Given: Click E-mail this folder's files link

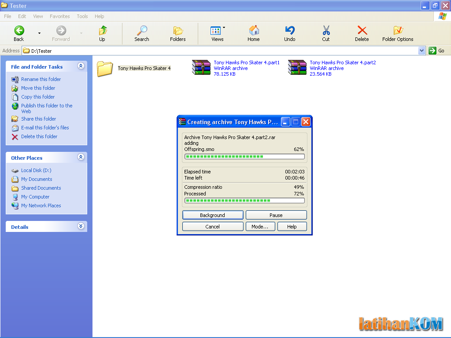Looking at the screenshot, I should 45,128.
